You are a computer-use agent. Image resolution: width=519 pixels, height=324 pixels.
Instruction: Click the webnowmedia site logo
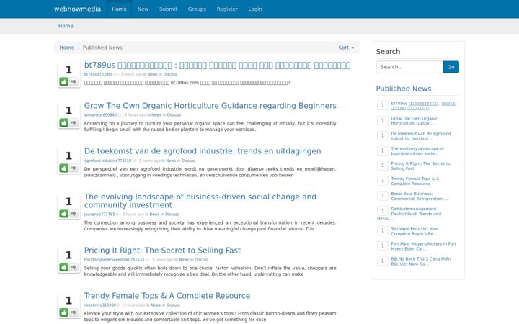pos(77,9)
